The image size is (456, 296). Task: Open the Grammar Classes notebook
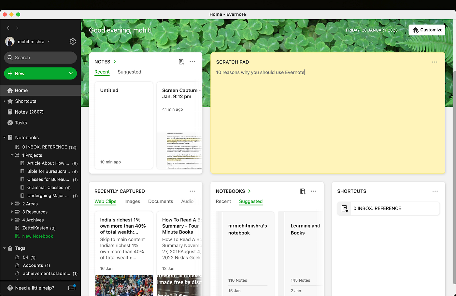coord(45,188)
